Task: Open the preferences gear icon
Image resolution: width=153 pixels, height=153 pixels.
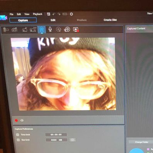Action: coord(71,14)
